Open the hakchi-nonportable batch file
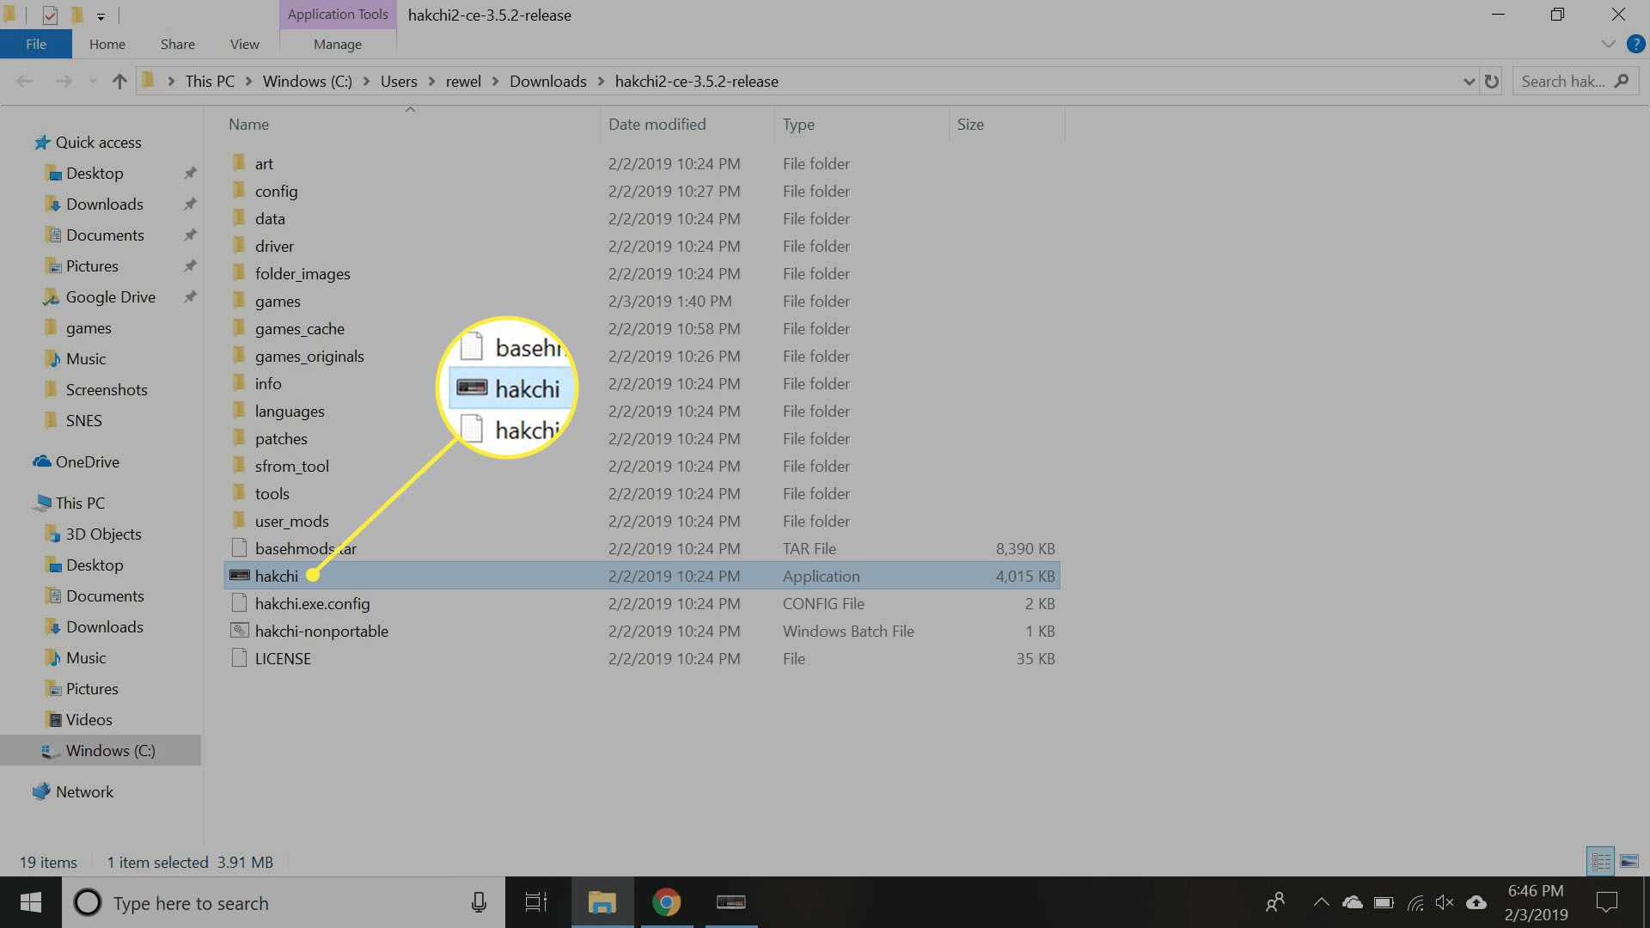This screenshot has width=1650, height=928. [x=321, y=630]
